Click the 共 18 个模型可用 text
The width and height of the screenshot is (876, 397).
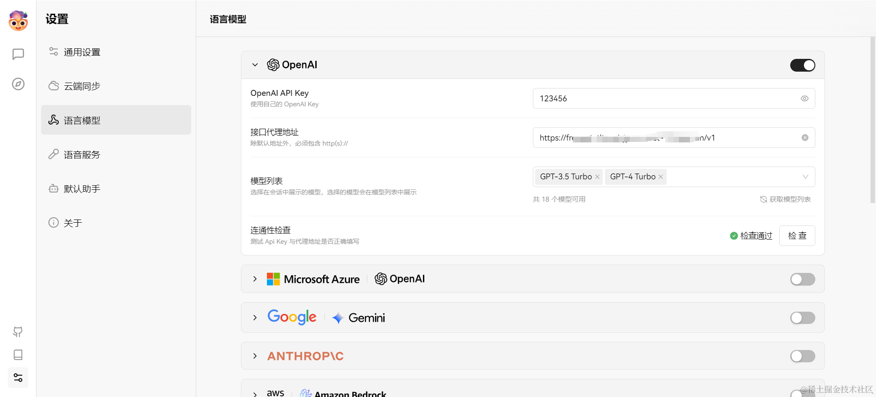[x=559, y=199]
